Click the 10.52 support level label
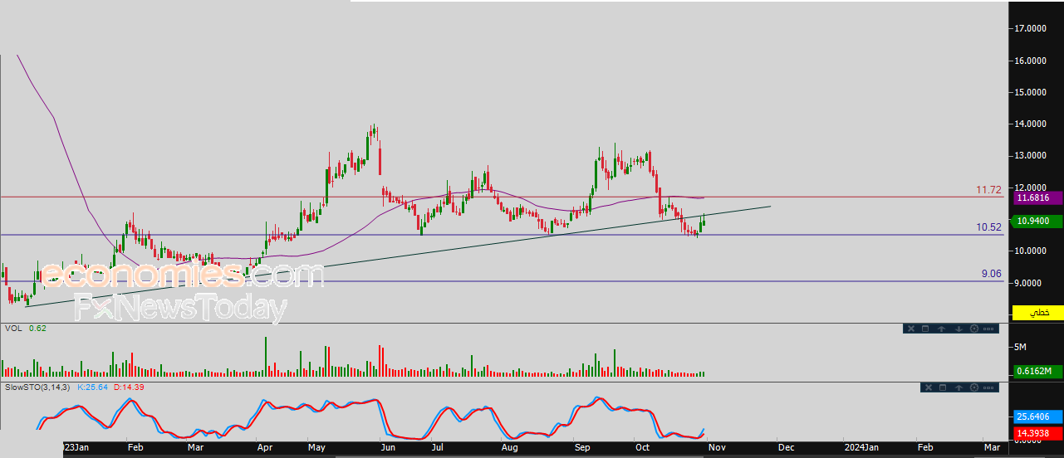This screenshot has width=1064, height=458. [988, 227]
